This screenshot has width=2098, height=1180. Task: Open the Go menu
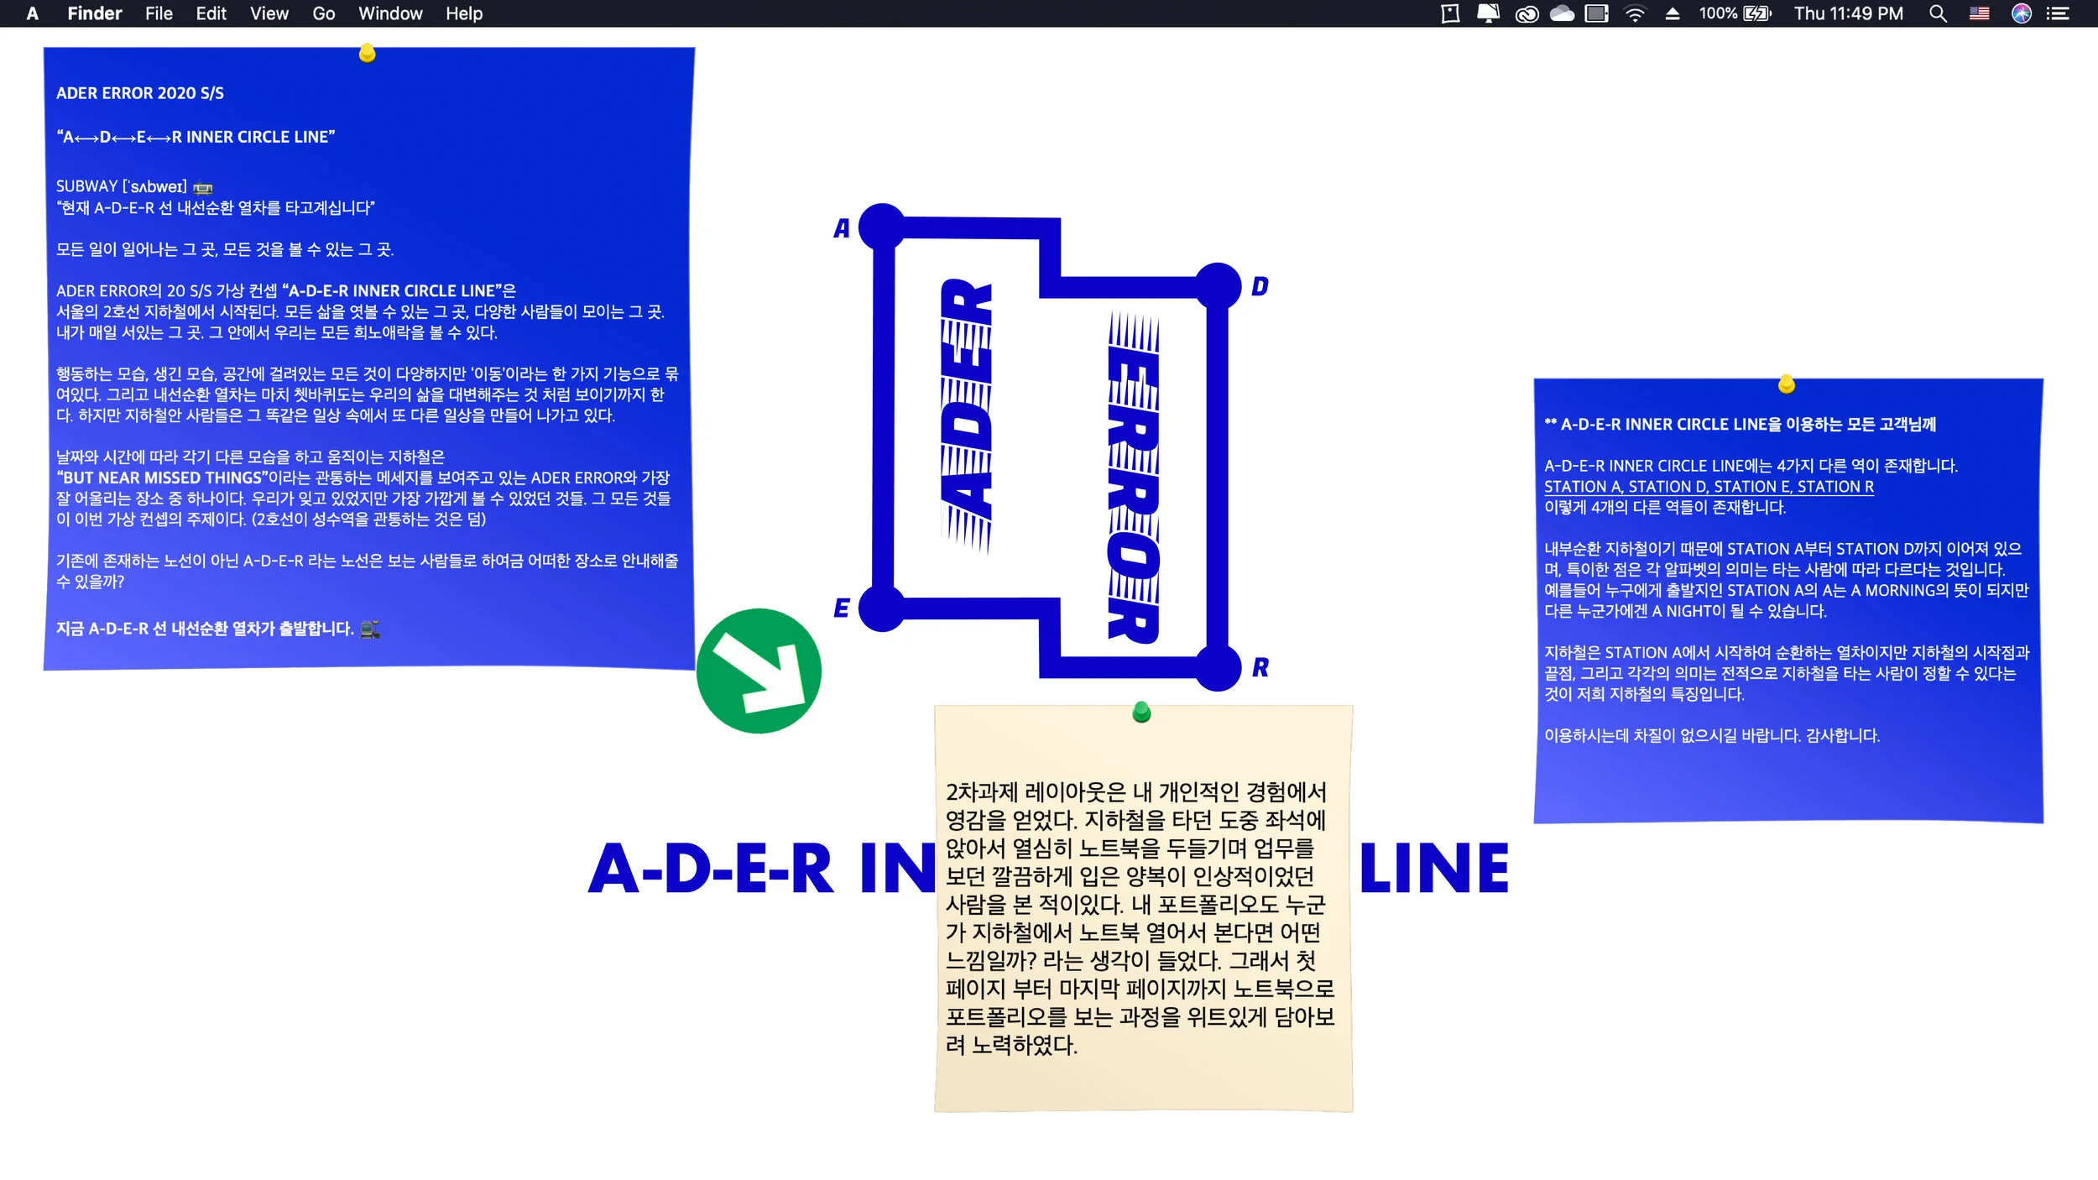(x=323, y=13)
